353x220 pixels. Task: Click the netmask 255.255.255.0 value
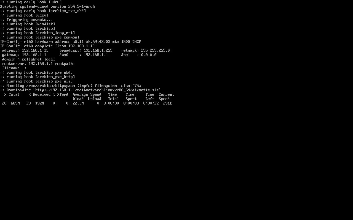point(155,50)
